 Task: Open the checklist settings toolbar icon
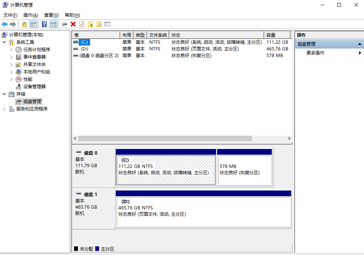click(107, 24)
